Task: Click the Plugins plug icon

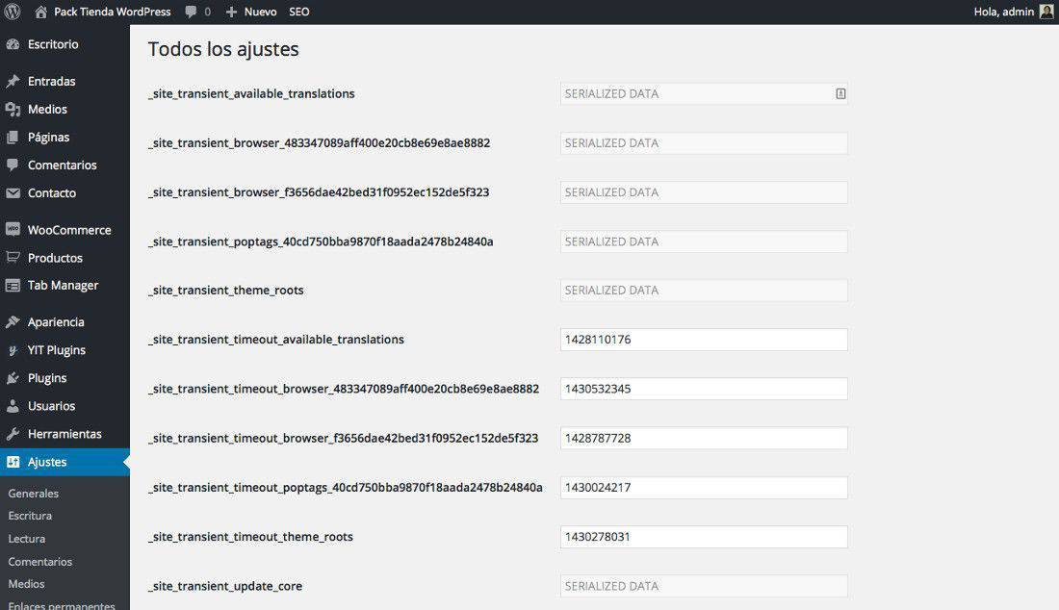Action: 13,378
